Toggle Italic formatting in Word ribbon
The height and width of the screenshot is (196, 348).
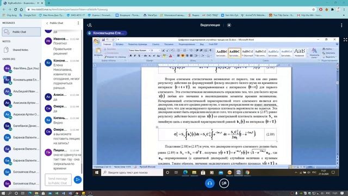tap(135, 56)
